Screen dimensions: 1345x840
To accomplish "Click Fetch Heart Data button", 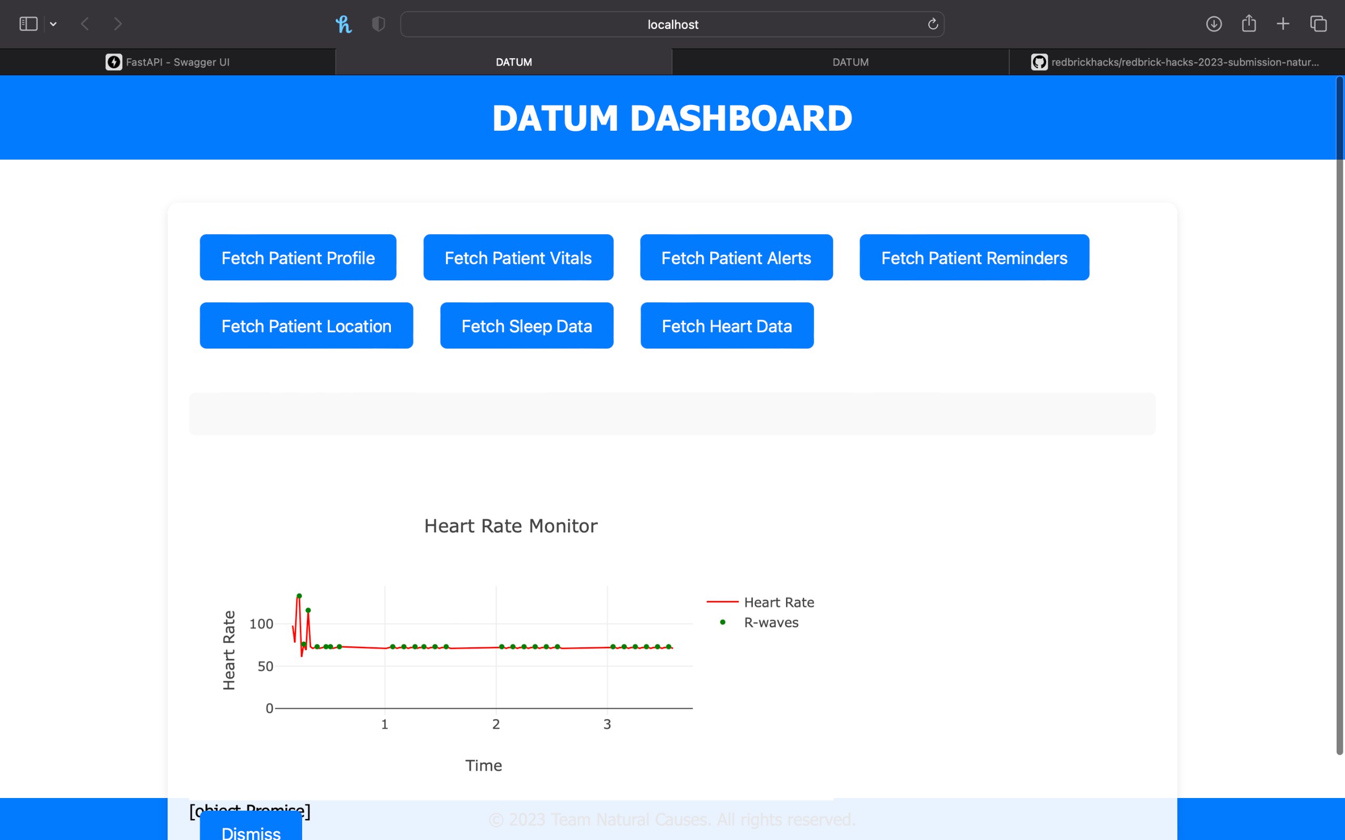I will pos(727,326).
